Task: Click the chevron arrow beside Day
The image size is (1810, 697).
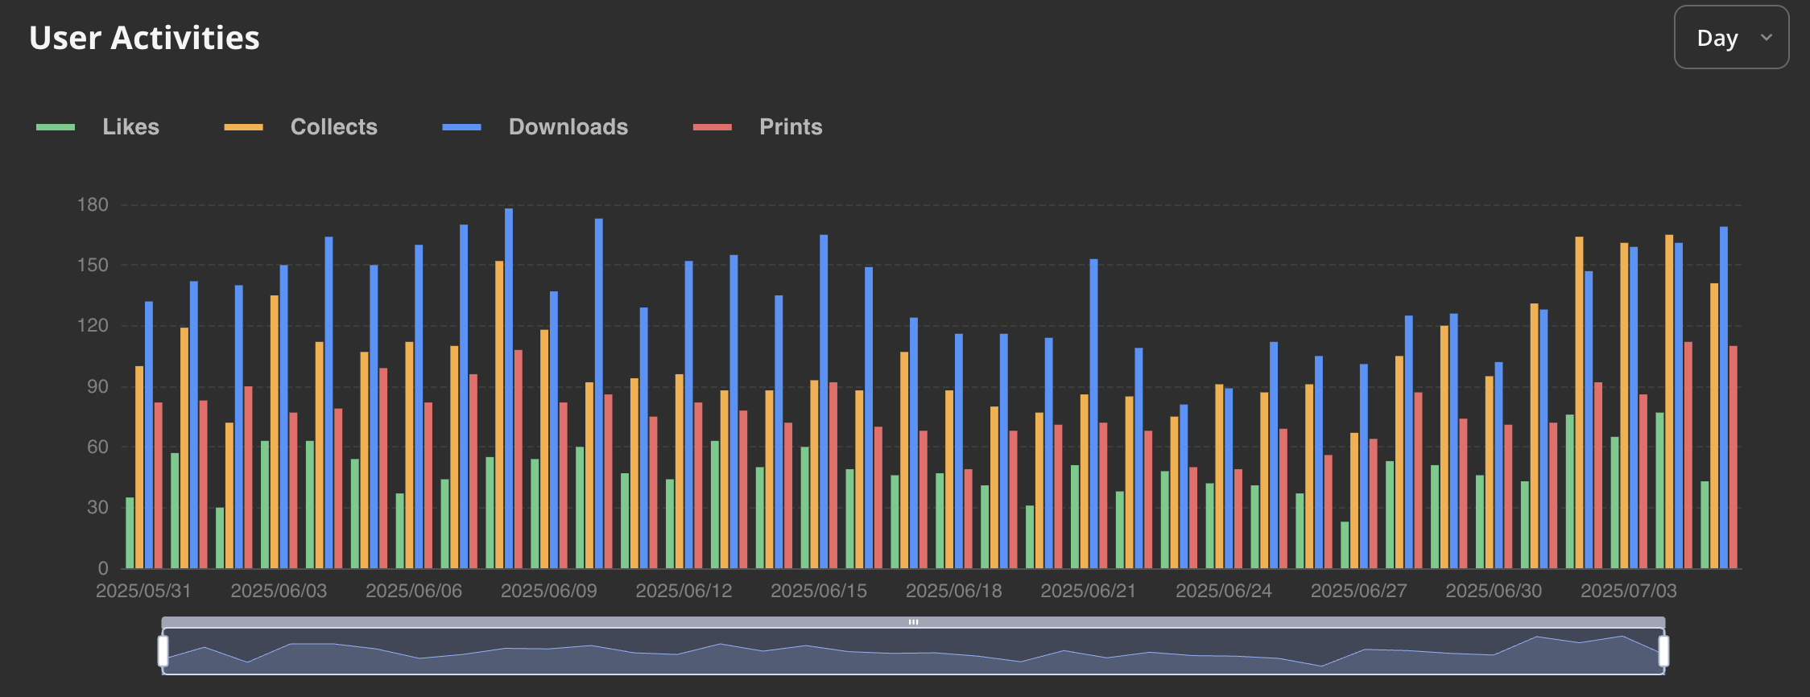Action: click(x=1767, y=37)
